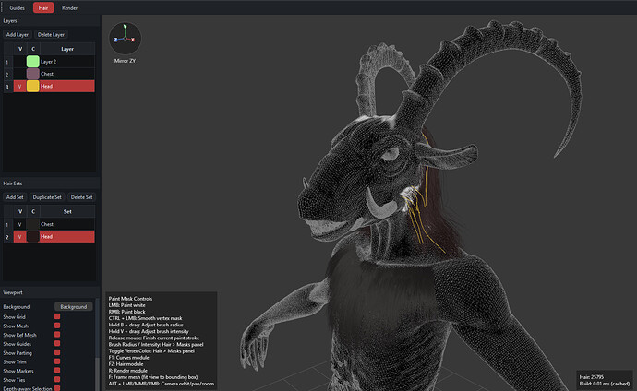Toggle the Show Ref Mesh checkbox

[x=57, y=334]
